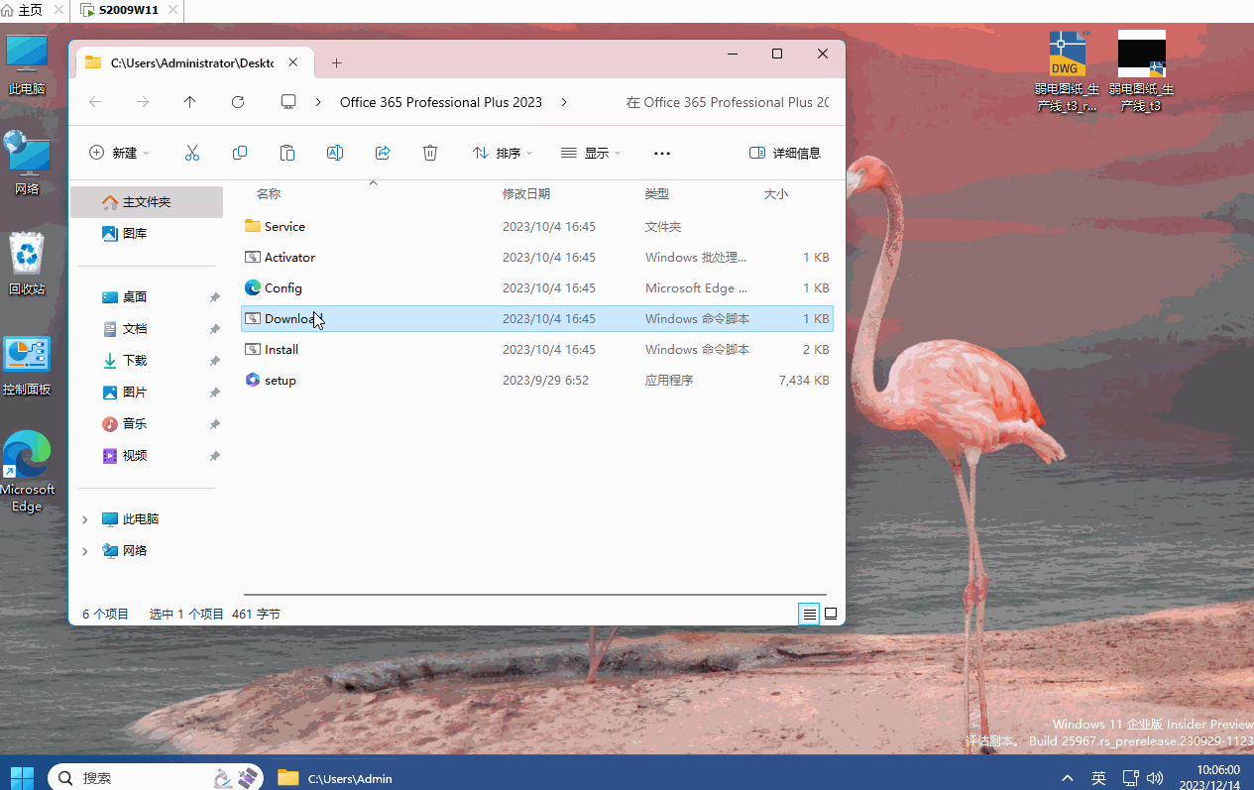Refresh the current folder view

point(238,102)
